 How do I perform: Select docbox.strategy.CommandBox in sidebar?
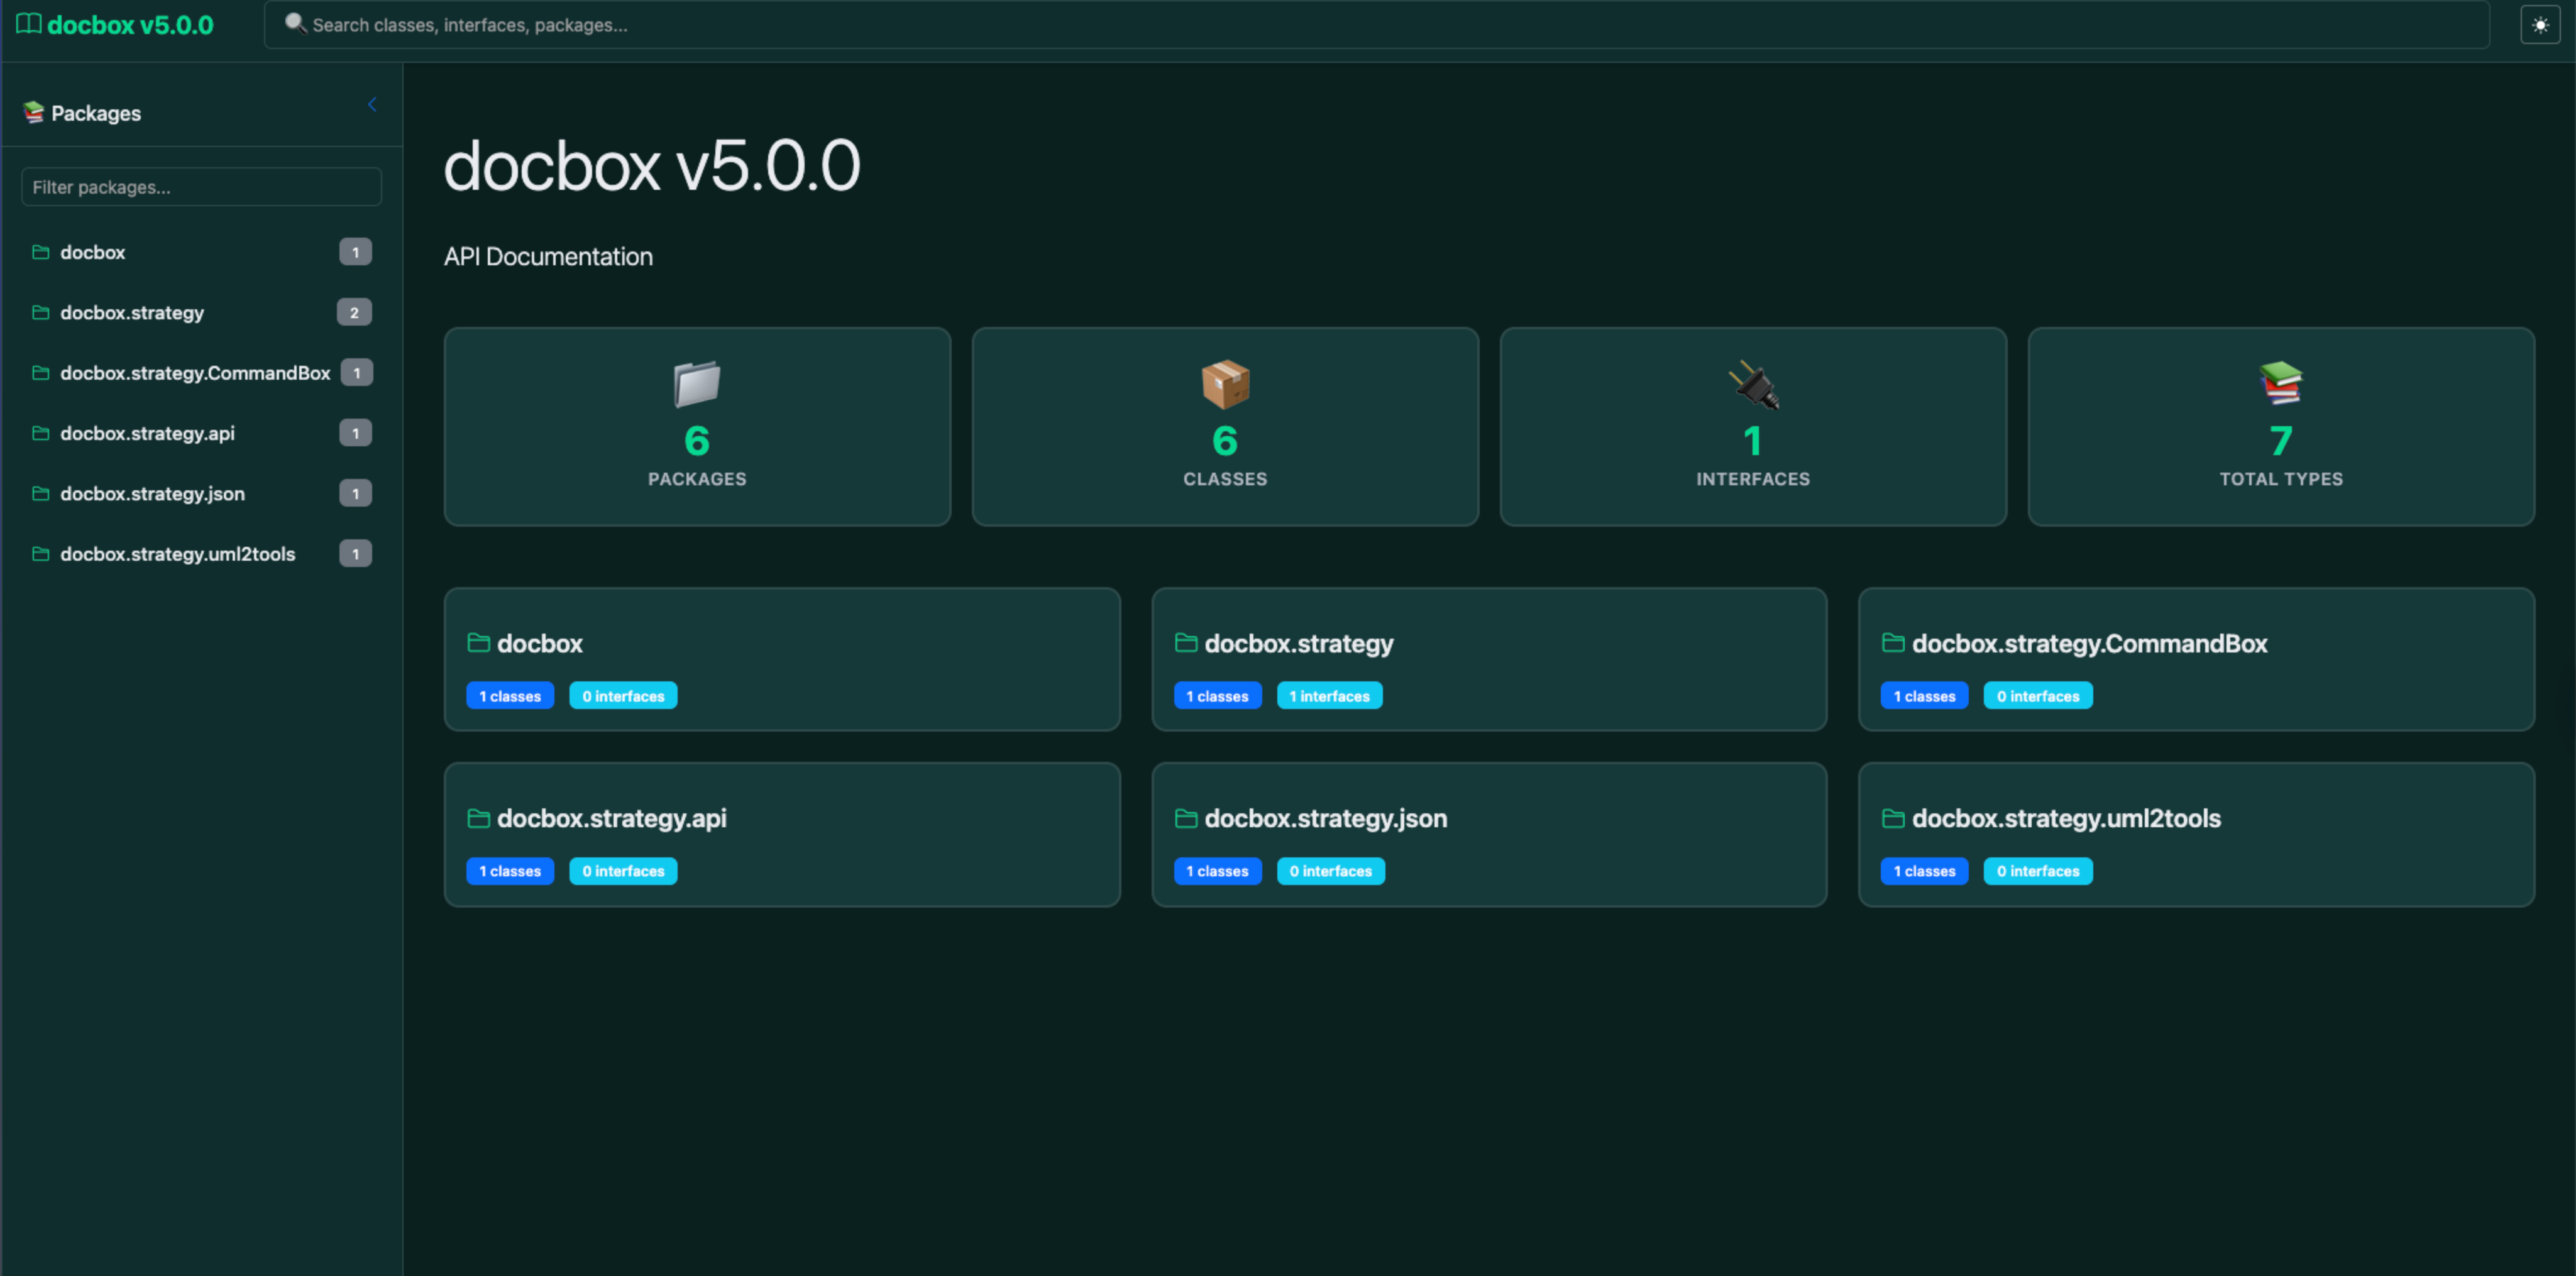pos(194,373)
